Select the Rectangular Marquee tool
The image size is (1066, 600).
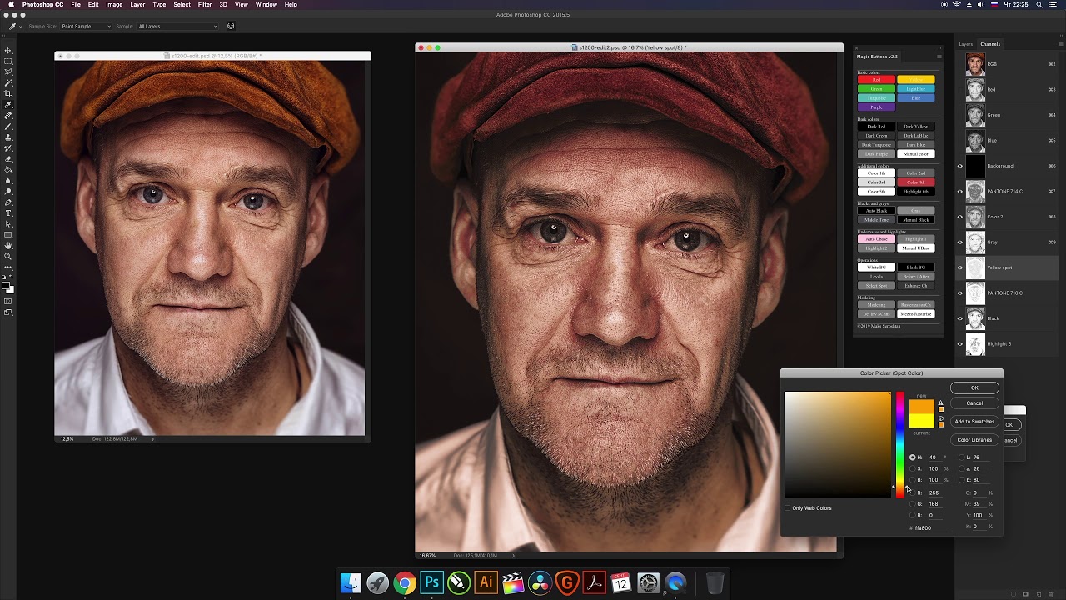pos(7,60)
